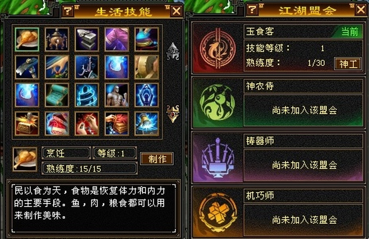Select the 铸器师 purple guild emblem
The image size is (369, 239).
point(218,157)
